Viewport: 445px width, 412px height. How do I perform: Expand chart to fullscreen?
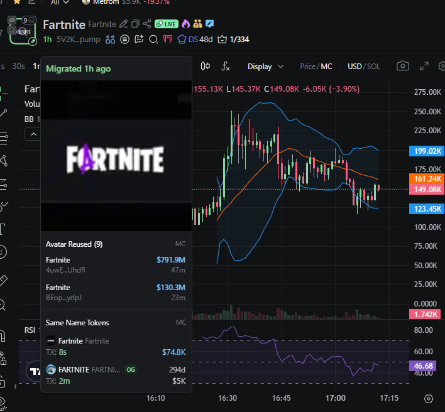pos(424,67)
